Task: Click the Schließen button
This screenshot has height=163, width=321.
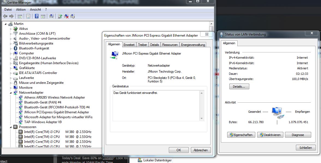Action: [x=306, y=148]
